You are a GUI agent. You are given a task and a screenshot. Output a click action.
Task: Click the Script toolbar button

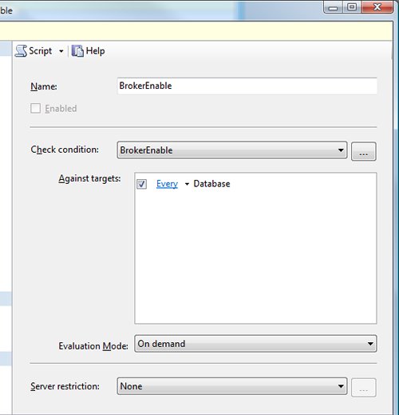point(34,50)
